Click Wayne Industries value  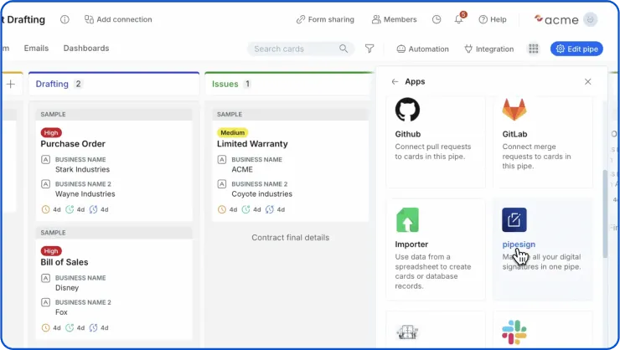[x=85, y=194]
